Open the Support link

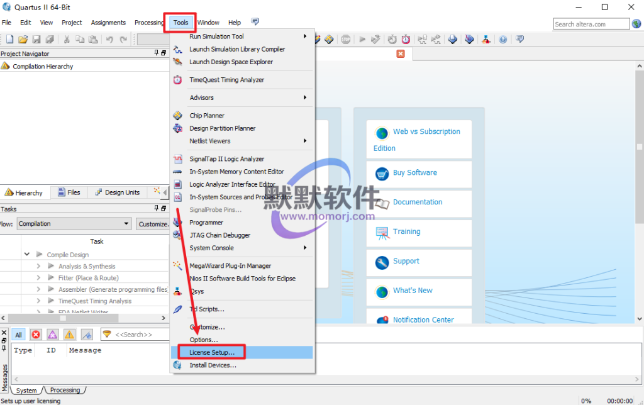(x=406, y=261)
